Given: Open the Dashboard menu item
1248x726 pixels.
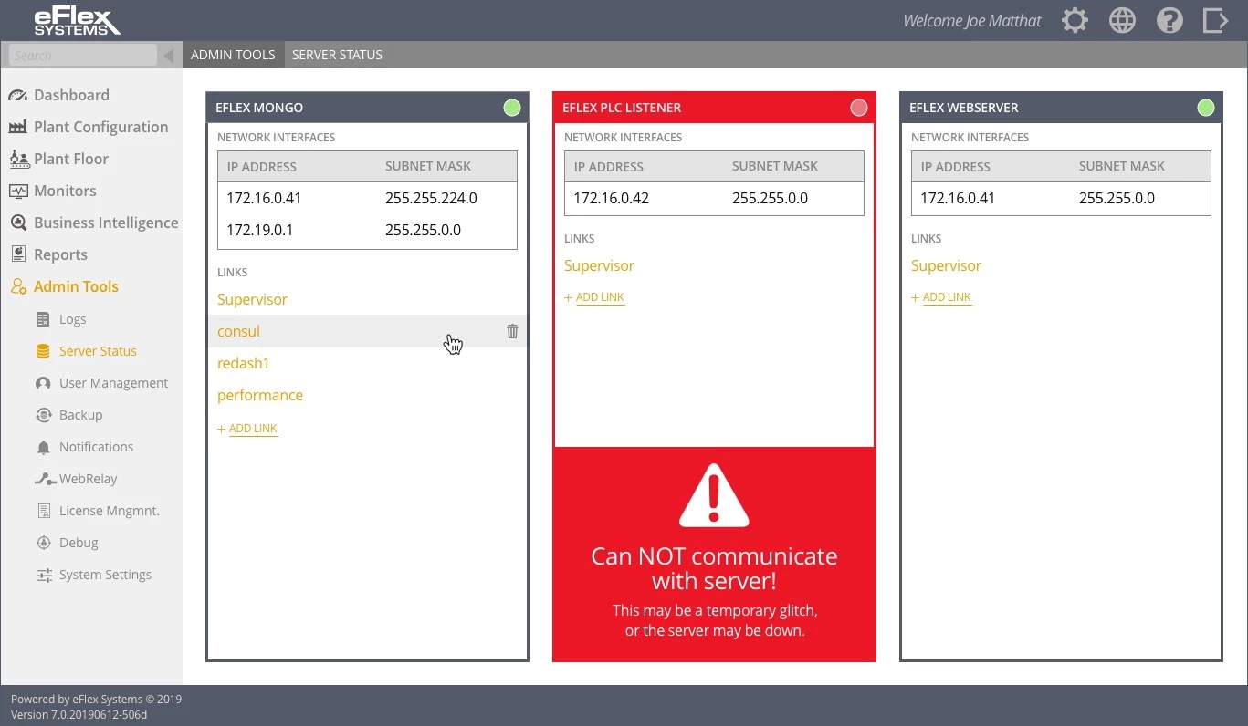Looking at the screenshot, I should pos(71,95).
